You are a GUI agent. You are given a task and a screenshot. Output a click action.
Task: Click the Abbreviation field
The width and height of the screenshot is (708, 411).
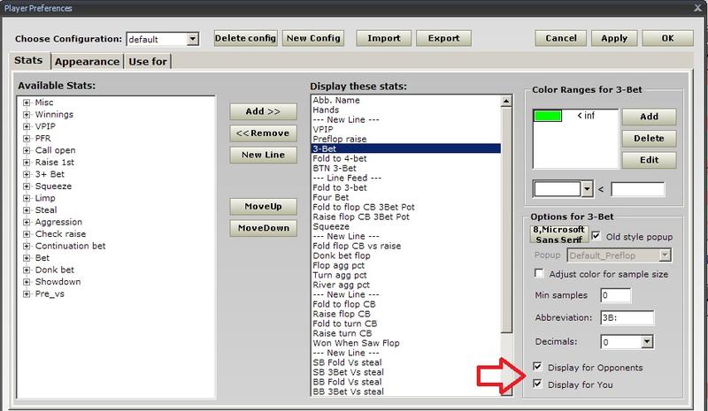coord(627,317)
